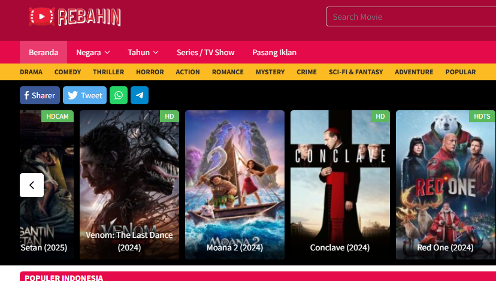Share through the Telegram icon
The height and width of the screenshot is (281, 496).
click(140, 95)
